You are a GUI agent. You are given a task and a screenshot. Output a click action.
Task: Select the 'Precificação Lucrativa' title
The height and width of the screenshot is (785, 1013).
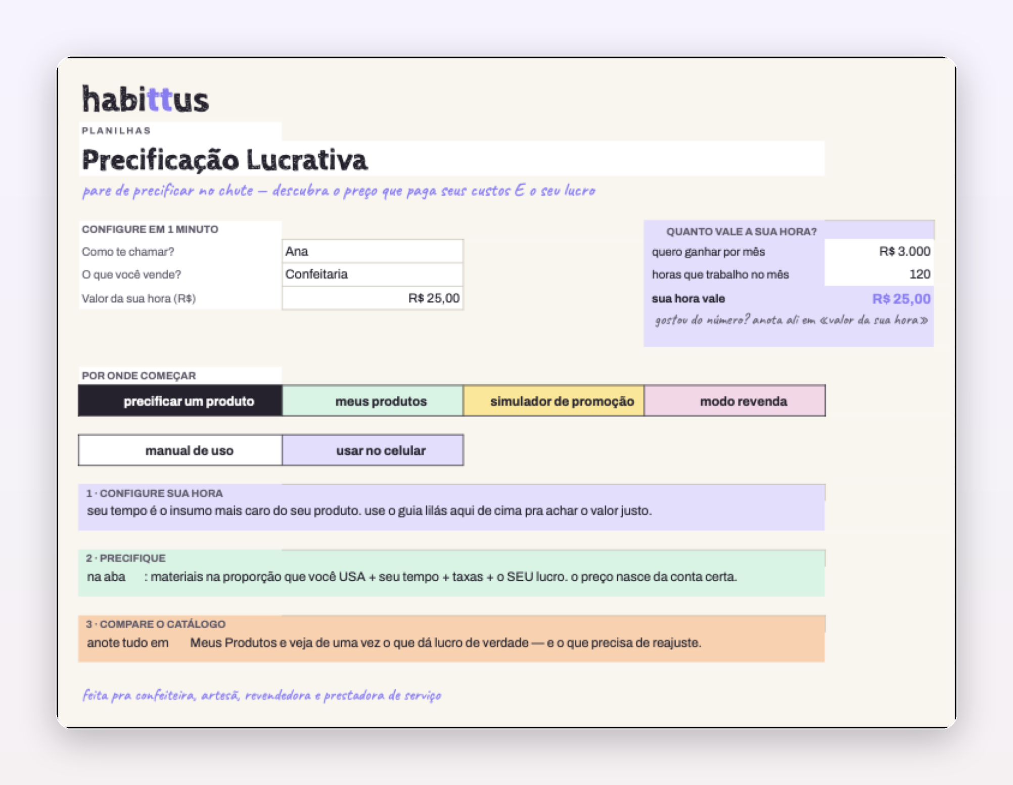pos(225,160)
